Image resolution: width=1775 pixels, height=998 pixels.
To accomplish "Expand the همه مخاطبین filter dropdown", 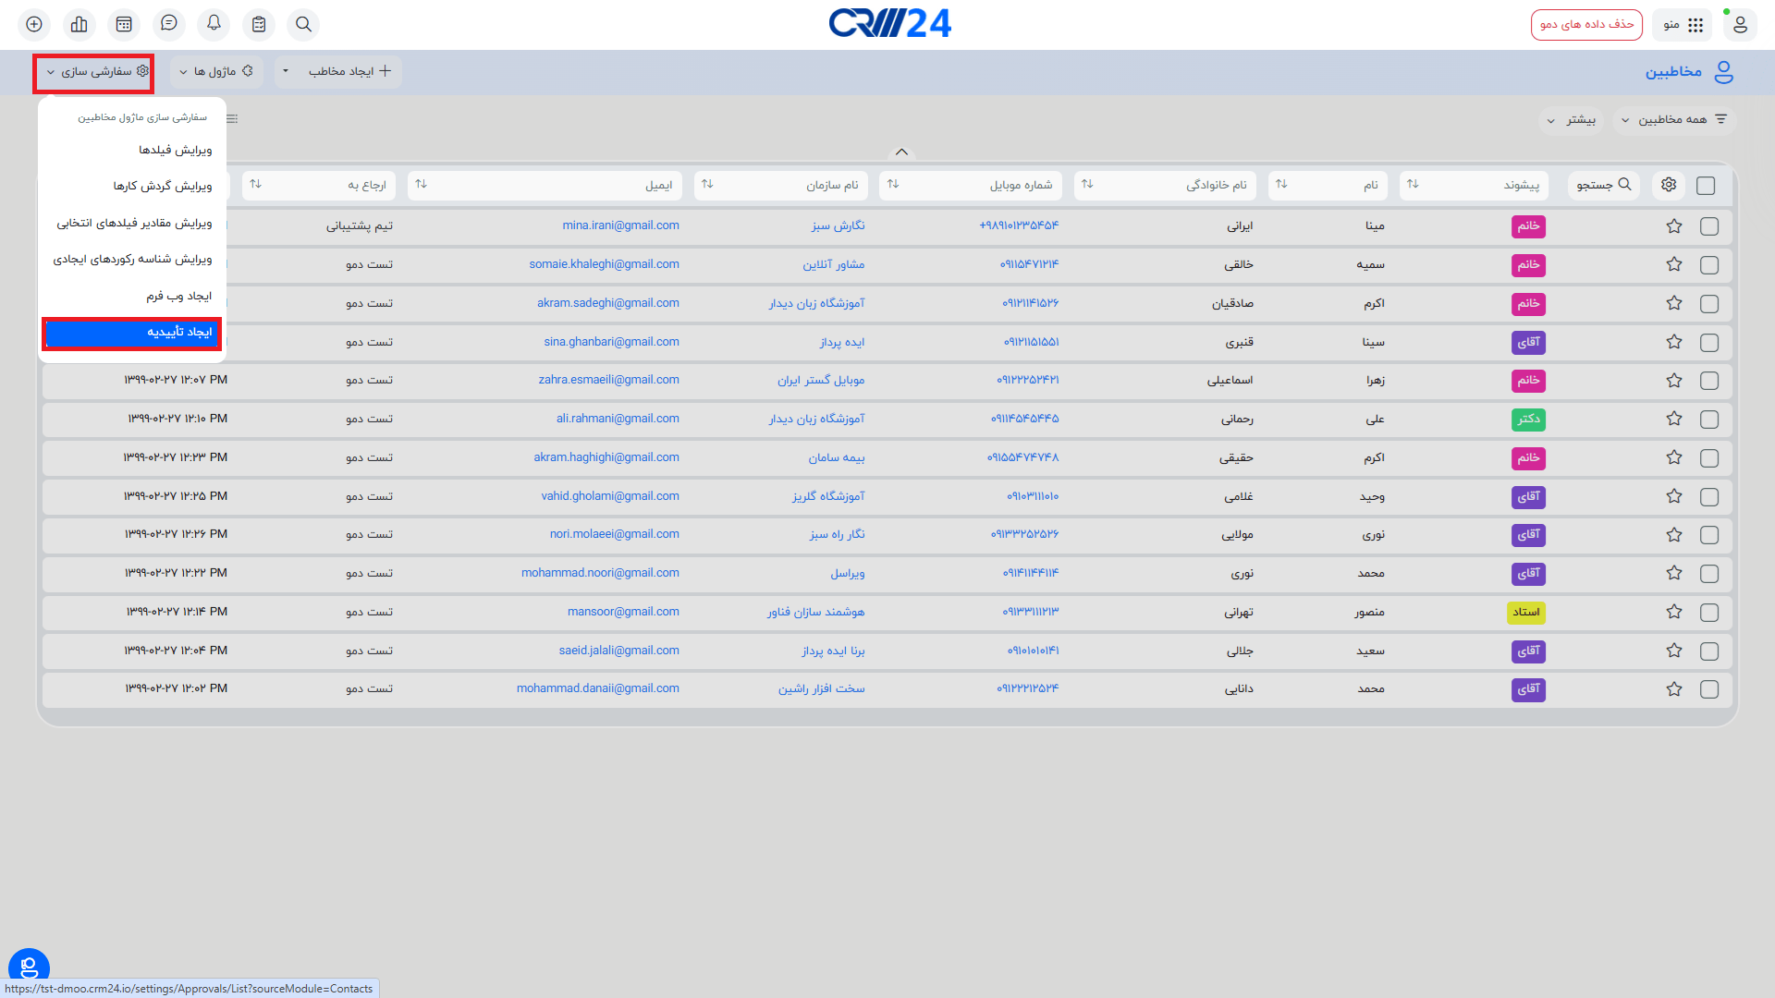I will (1674, 119).
